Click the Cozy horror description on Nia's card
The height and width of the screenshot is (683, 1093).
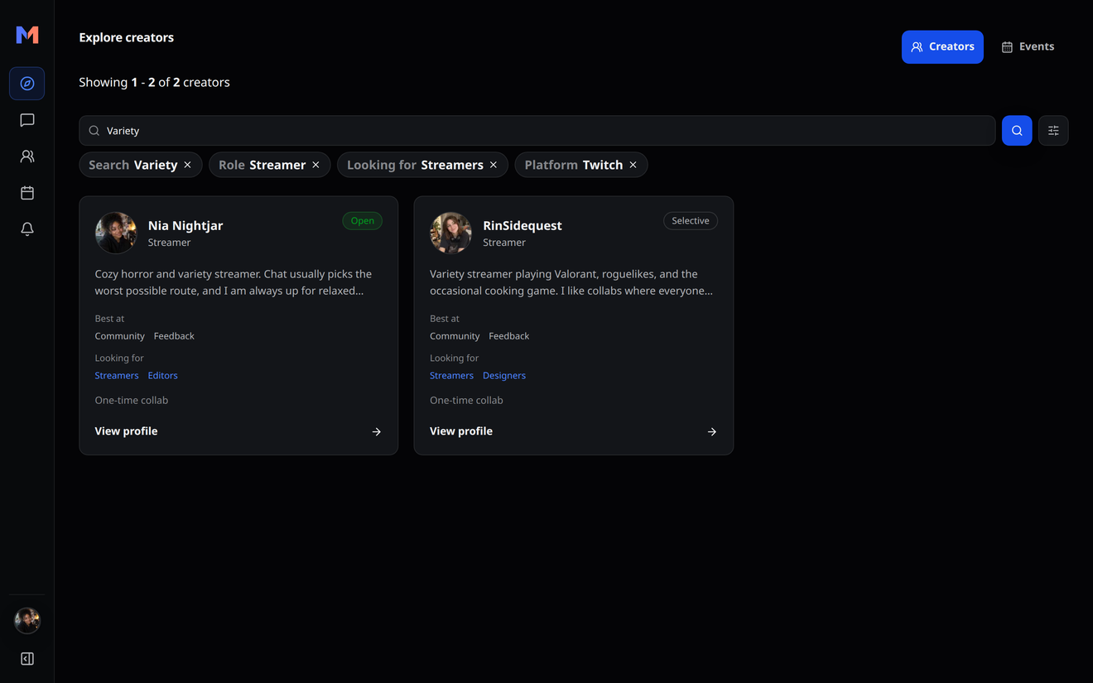click(x=234, y=282)
